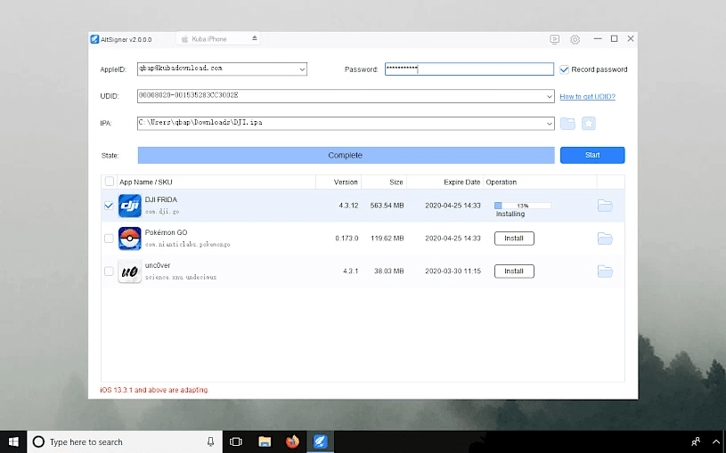Click 38.03 MB size cell
This screenshot has height=453, width=726.
click(389, 271)
